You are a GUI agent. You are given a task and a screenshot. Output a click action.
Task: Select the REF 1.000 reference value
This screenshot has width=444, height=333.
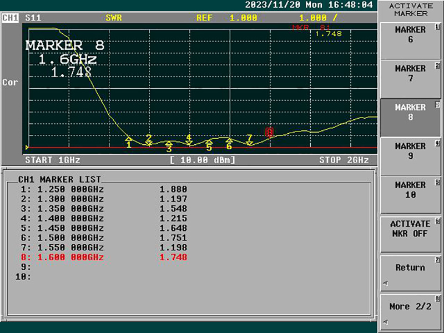[227, 18]
